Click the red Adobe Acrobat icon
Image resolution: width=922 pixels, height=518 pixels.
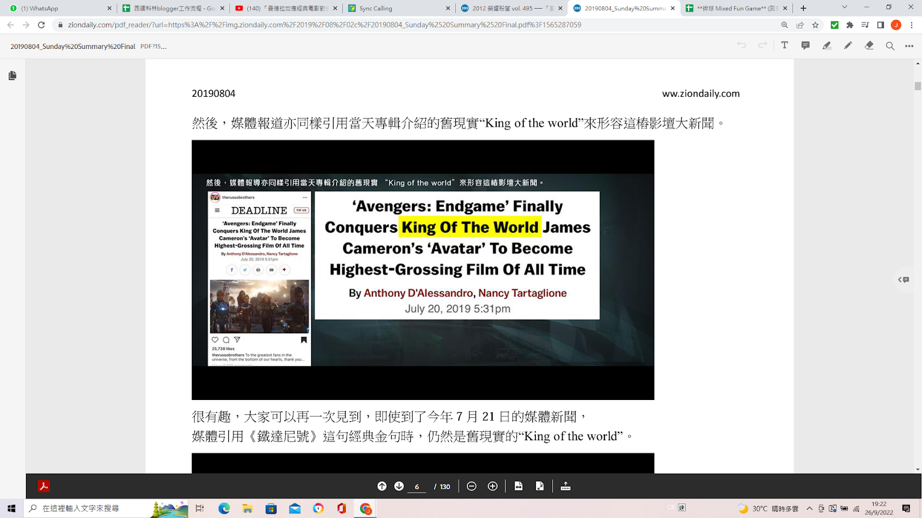click(44, 486)
